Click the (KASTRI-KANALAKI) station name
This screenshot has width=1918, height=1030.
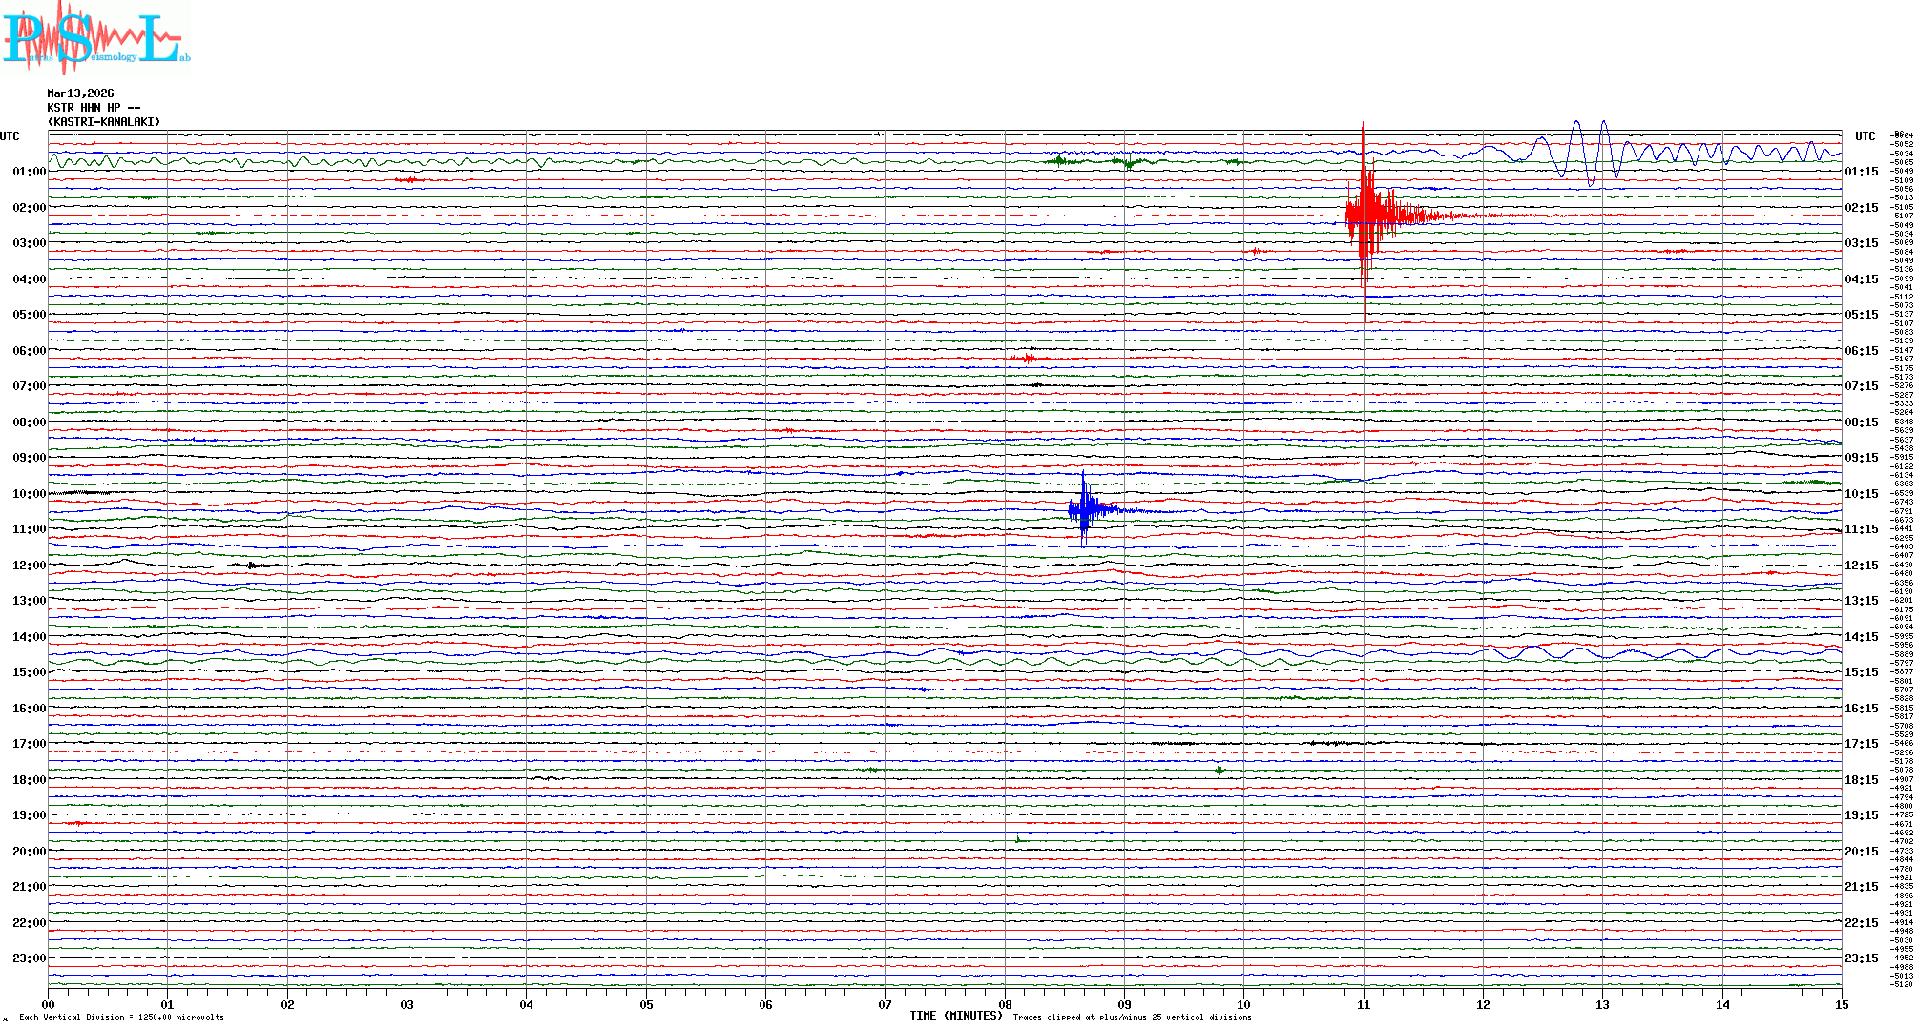[x=103, y=122]
